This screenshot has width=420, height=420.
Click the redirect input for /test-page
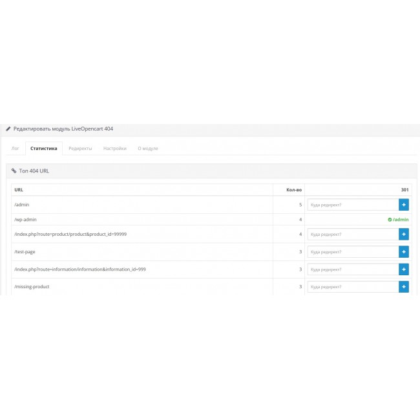(352, 251)
